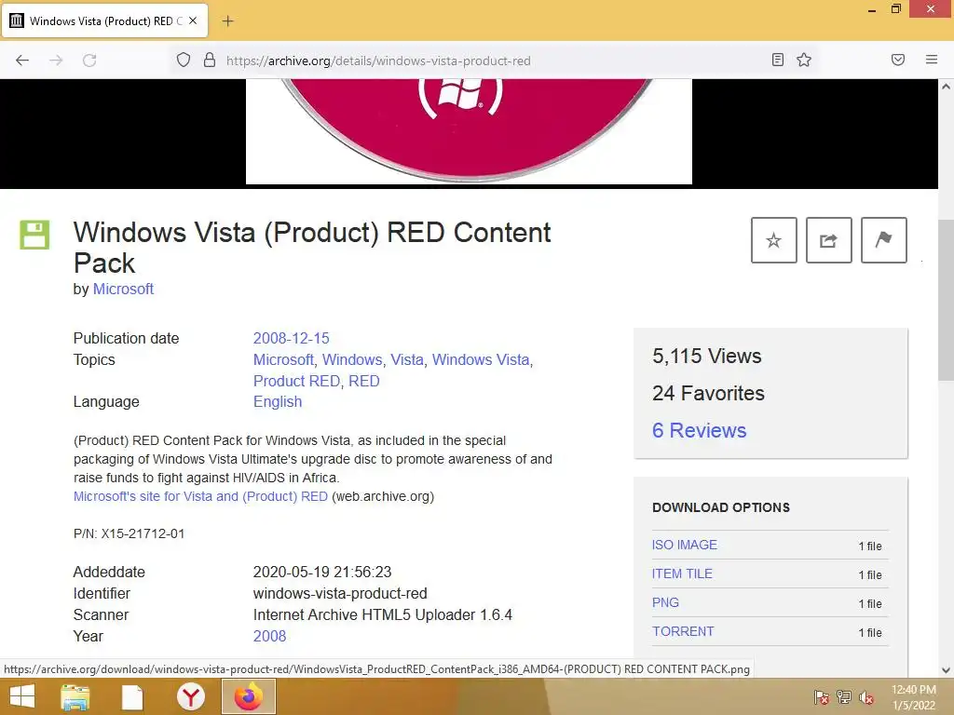The height and width of the screenshot is (715, 954).
Task: Open the Firefox application menu
Action: coord(931,60)
